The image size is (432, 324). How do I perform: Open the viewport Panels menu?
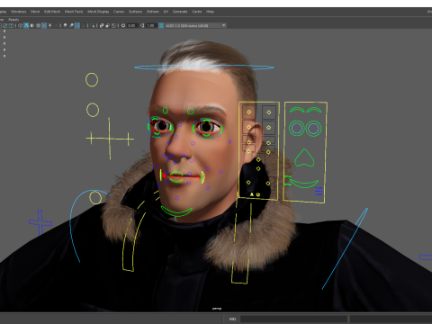[13, 20]
